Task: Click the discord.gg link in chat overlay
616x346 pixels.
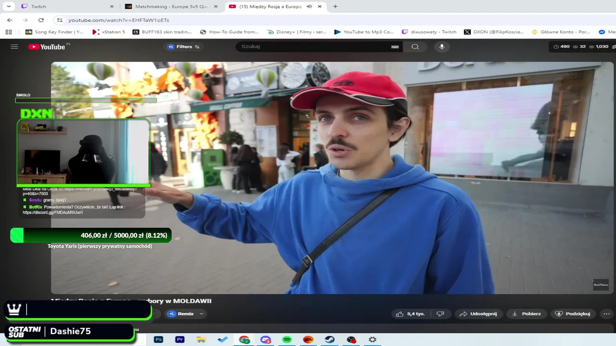Action: click(x=52, y=212)
